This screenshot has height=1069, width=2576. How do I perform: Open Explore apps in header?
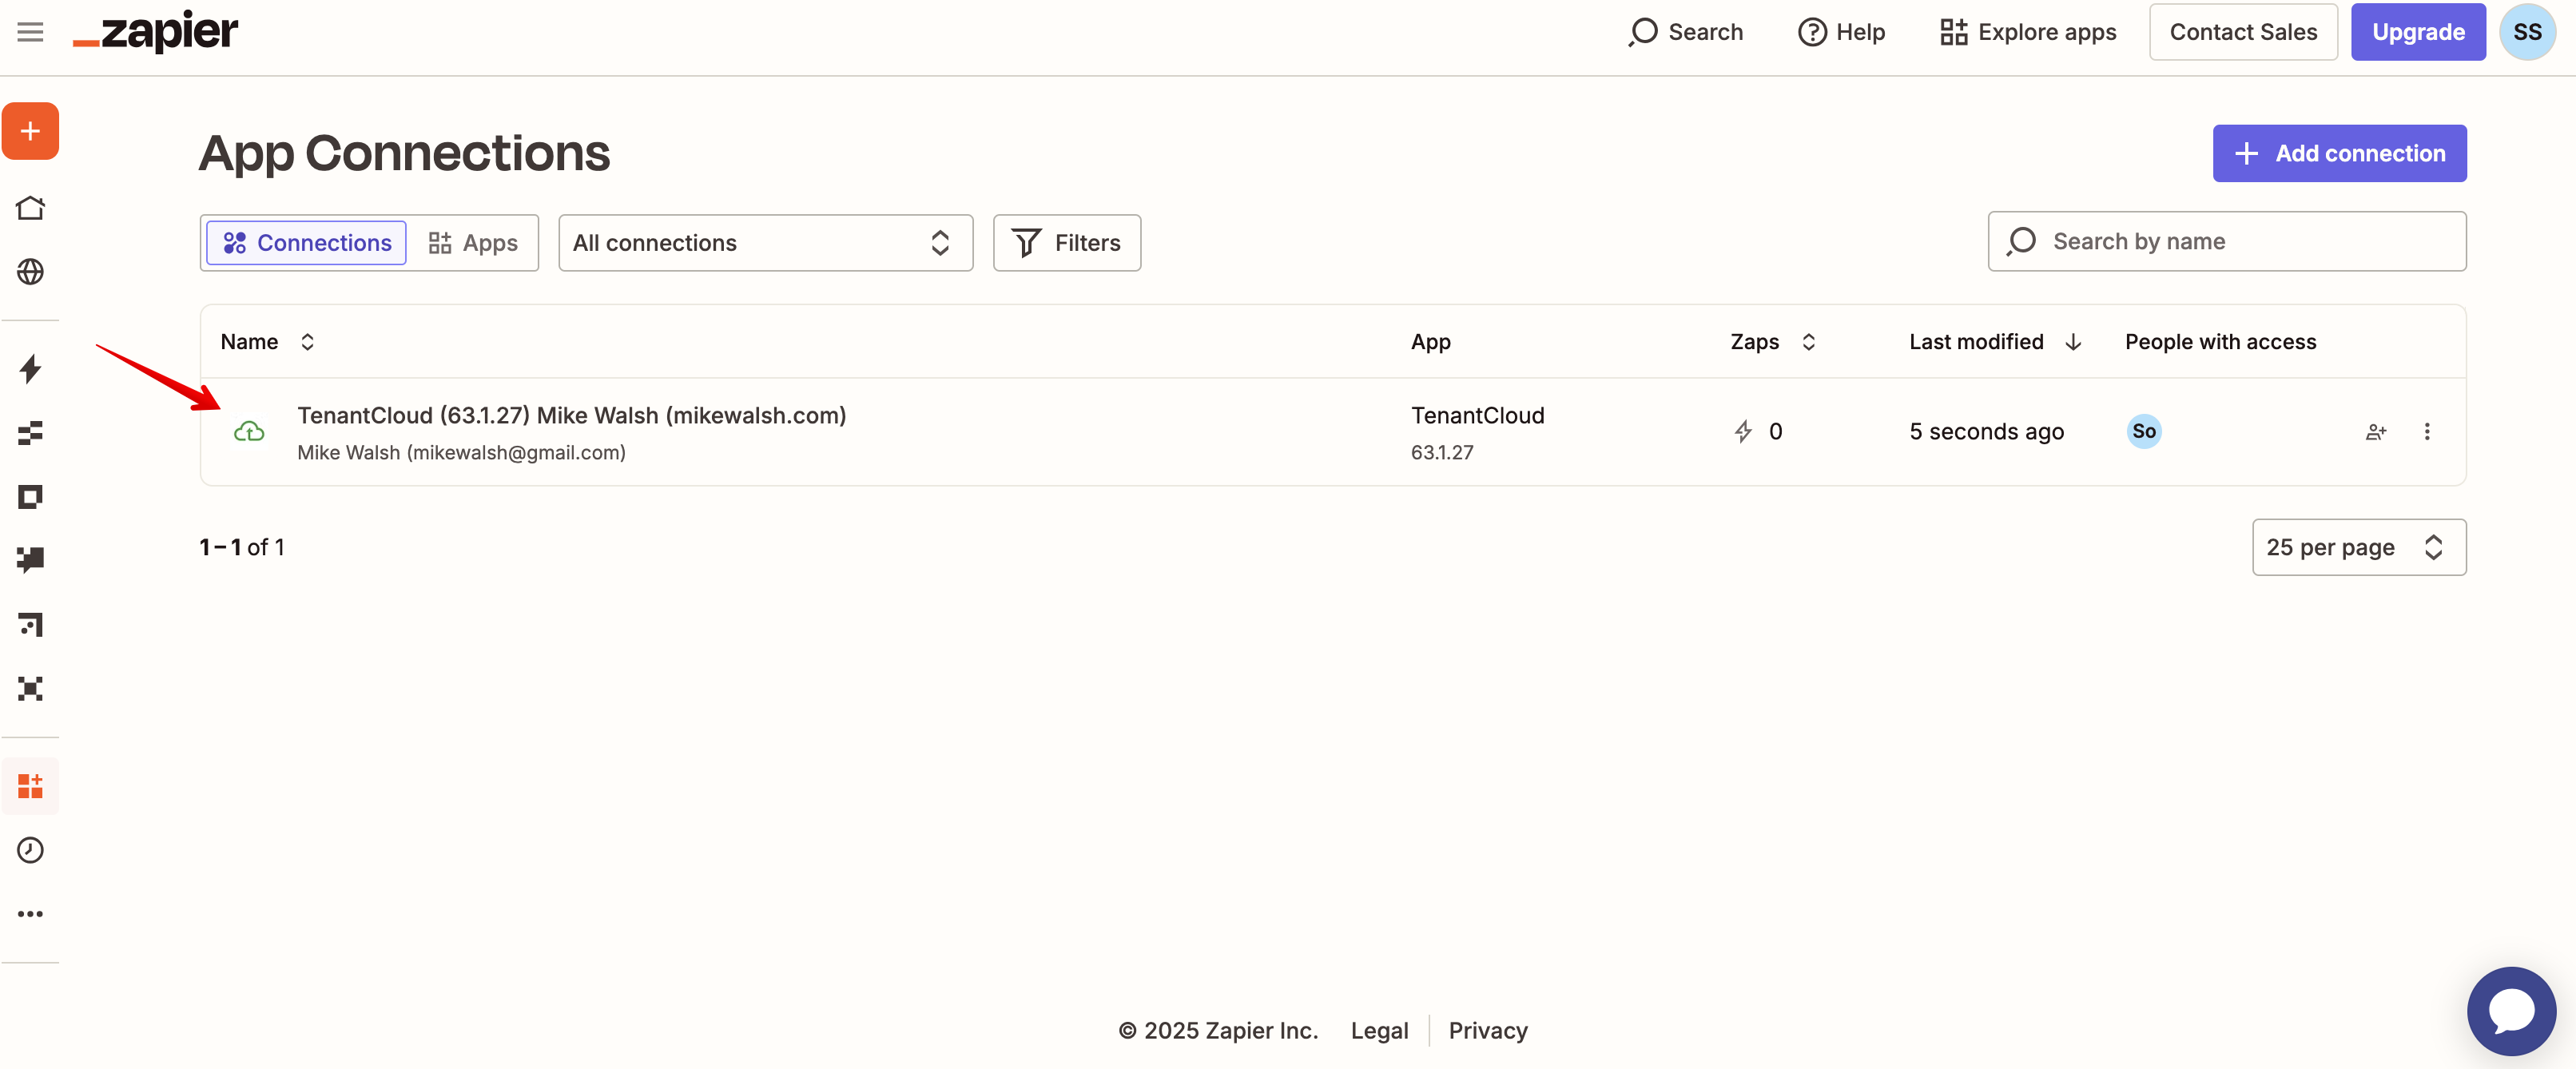(2028, 32)
